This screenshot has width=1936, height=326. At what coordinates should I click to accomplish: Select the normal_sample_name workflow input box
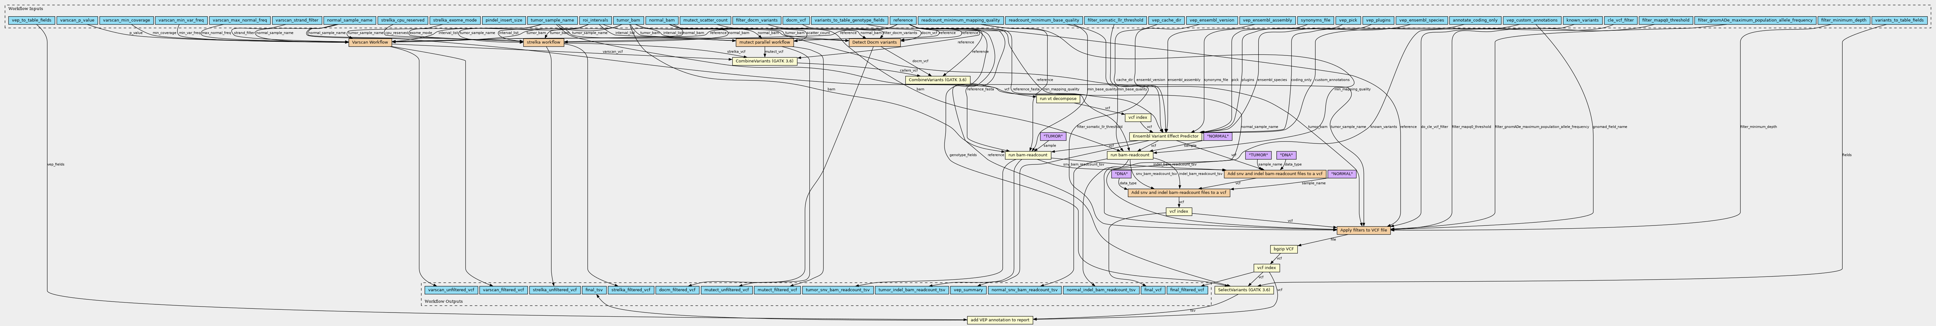(x=350, y=20)
